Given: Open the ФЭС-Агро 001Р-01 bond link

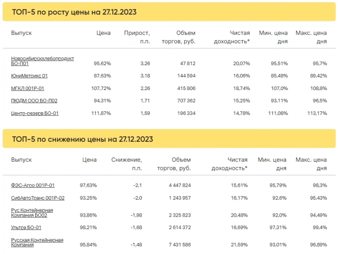Looking at the screenshot, I should click(x=33, y=185).
